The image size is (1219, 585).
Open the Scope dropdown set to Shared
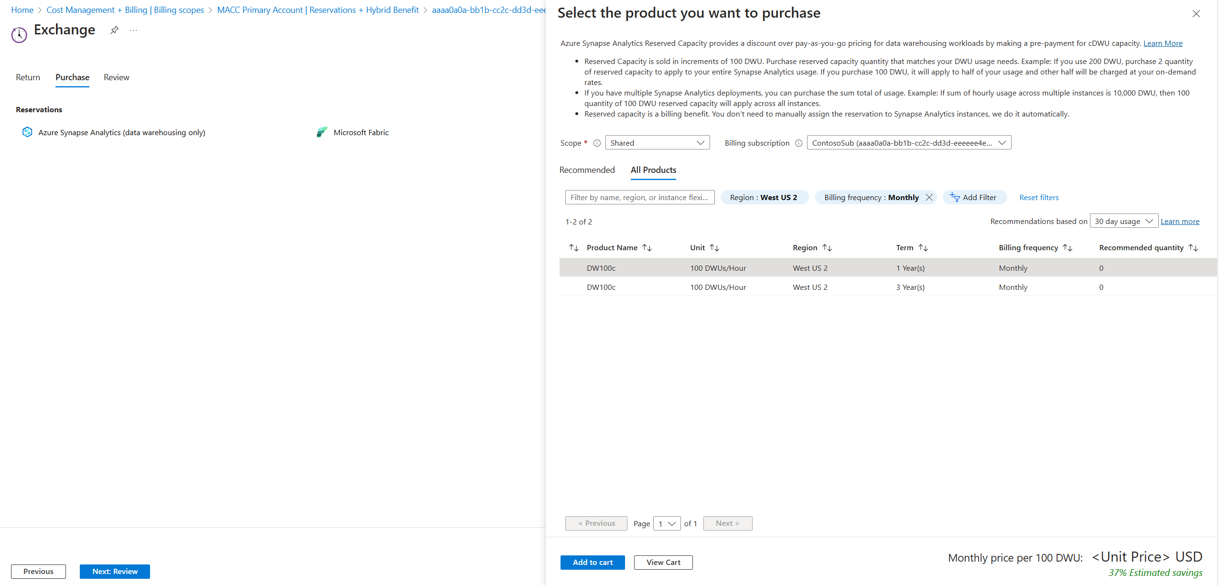tap(657, 143)
